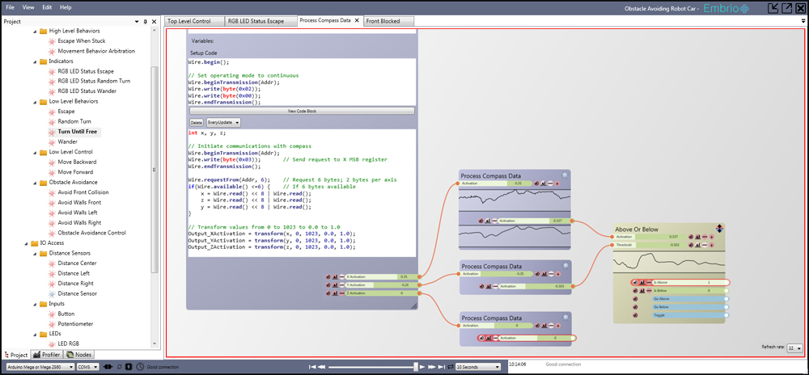Select the Movement Behavior Arbitration node
809x375 pixels.
point(96,51)
